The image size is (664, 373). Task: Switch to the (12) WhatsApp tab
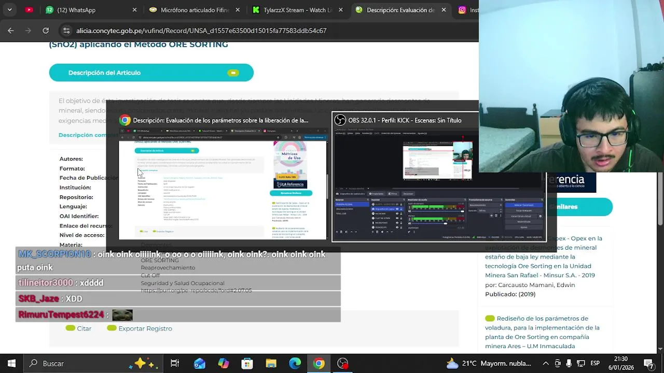pos(71,10)
